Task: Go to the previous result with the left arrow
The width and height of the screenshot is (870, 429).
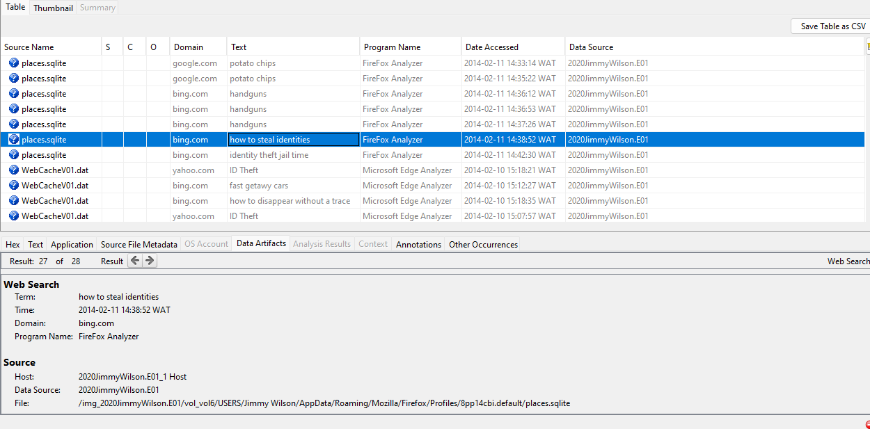Action: point(135,261)
